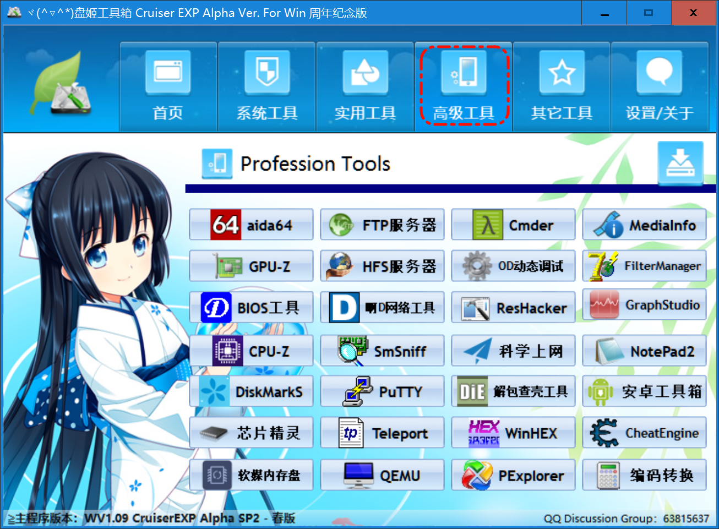Open the 实用工具 tab

(365, 86)
